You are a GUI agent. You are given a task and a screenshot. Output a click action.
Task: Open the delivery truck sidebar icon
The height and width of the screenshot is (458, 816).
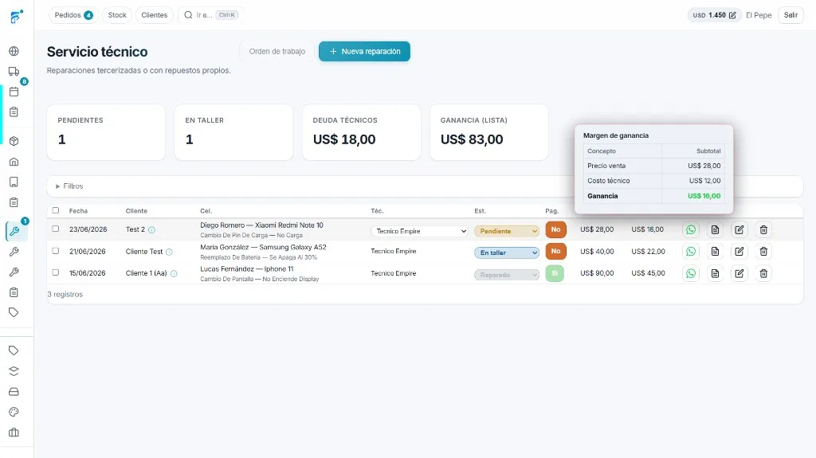tap(14, 72)
